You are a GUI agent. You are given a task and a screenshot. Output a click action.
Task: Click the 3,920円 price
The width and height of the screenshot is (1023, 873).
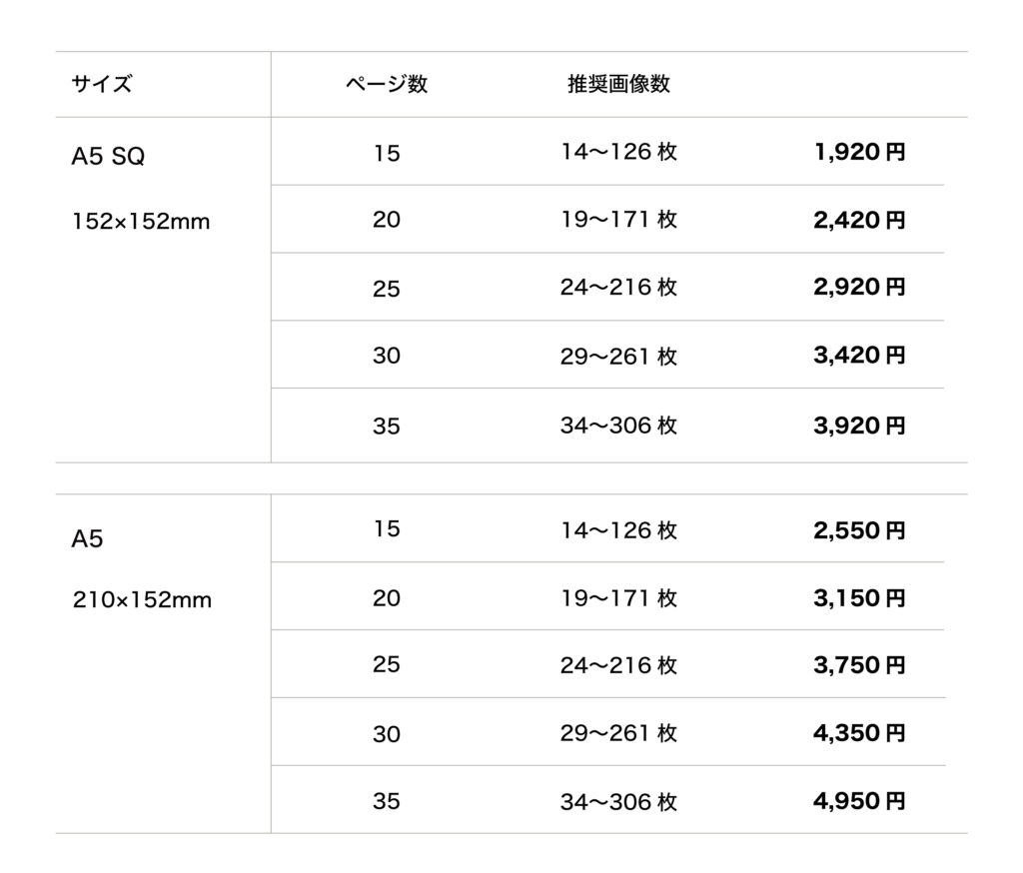[x=859, y=426]
